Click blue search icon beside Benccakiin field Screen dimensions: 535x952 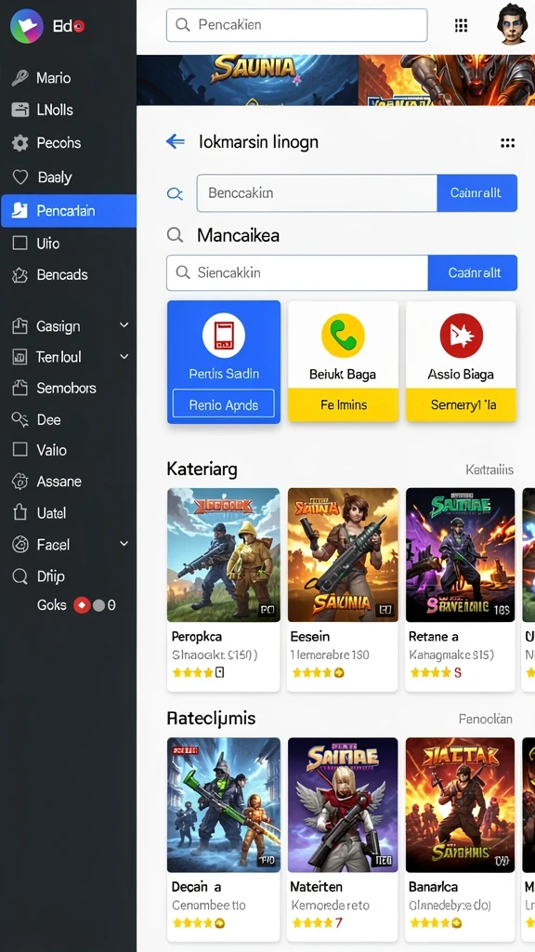pos(175,193)
